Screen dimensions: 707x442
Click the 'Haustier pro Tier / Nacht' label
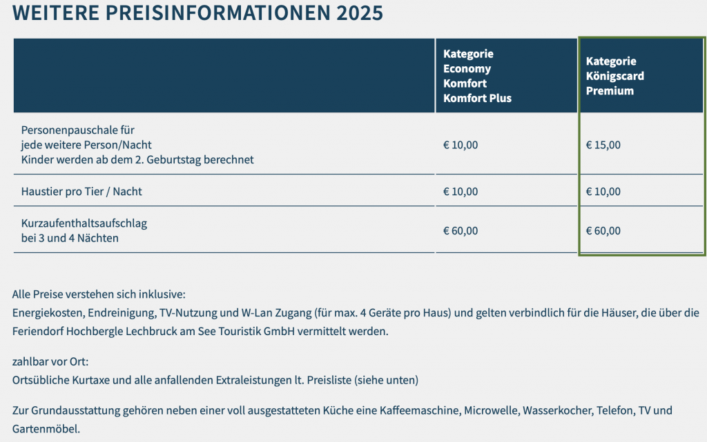(81, 191)
